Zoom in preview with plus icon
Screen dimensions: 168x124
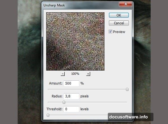[x=88, y=74]
